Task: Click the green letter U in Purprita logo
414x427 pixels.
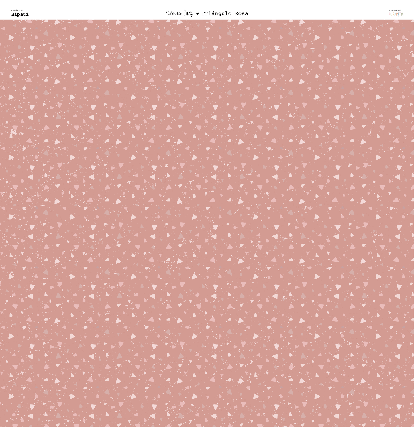Action: 391,14
